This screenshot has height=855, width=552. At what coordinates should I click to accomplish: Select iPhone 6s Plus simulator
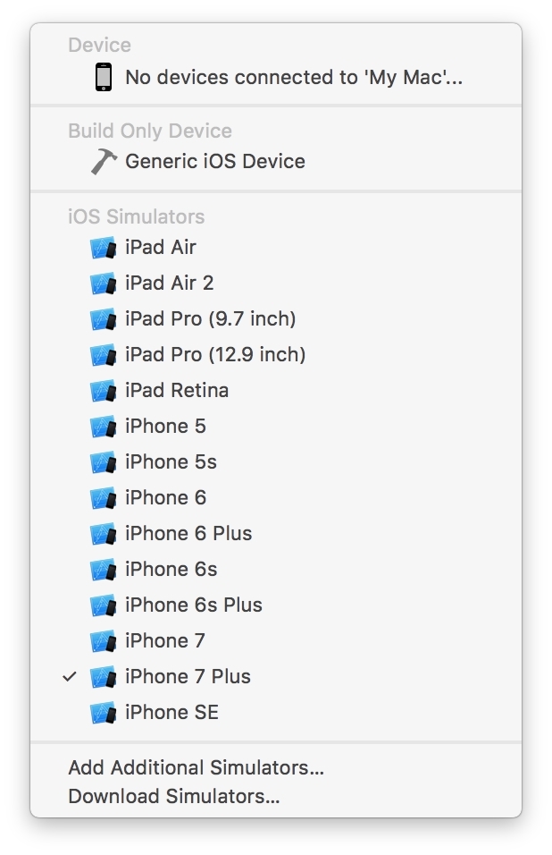click(x=276, y=605)
